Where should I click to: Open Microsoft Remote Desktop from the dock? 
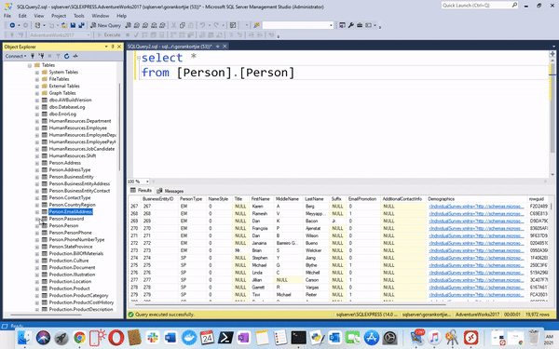pos(470,337)
